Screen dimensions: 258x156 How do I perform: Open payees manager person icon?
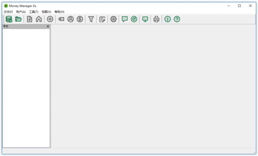click(x=71, y=19)
